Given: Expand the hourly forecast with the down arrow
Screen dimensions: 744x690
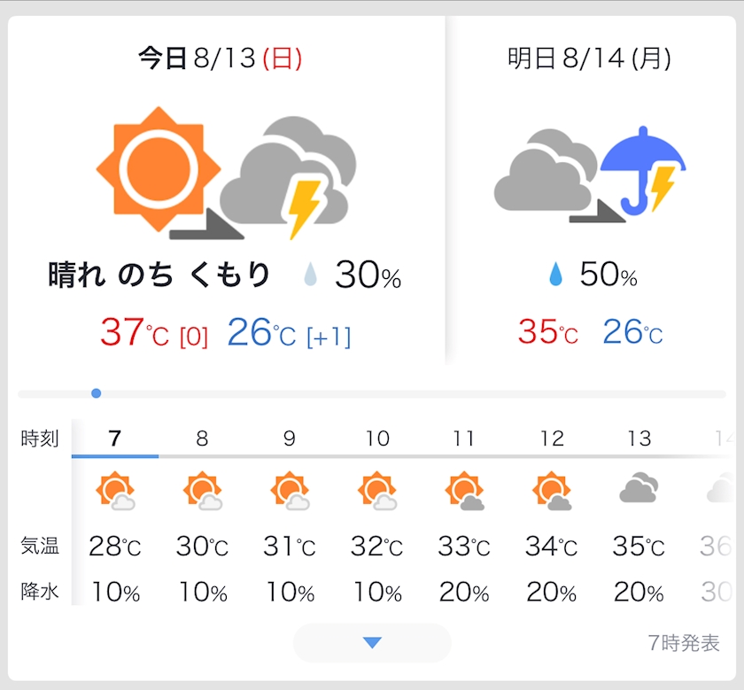Looking at the screenshot, I should (372, 643).
